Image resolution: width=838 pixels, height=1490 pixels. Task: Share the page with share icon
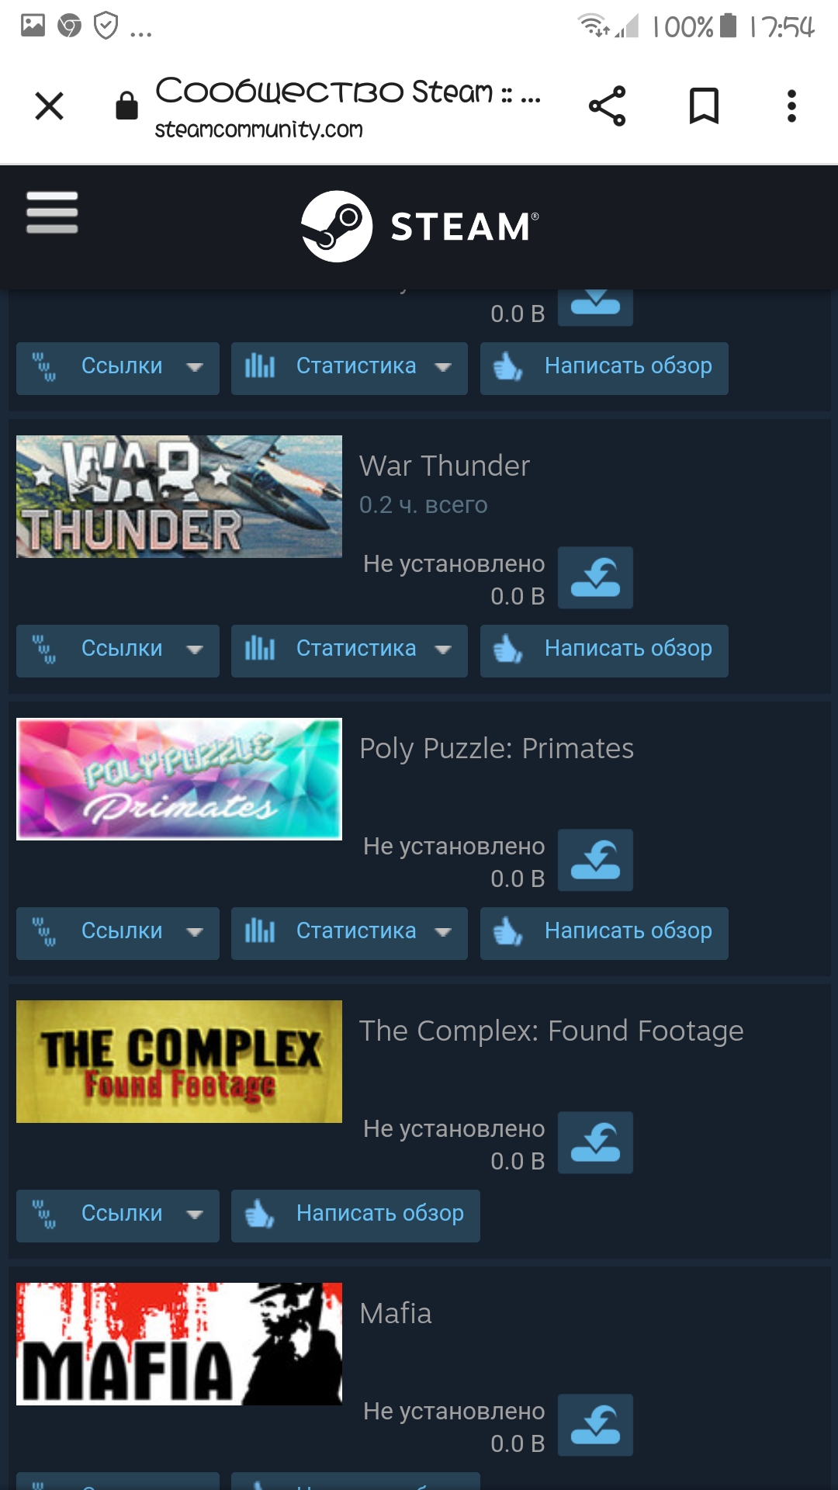coord(607,106)
